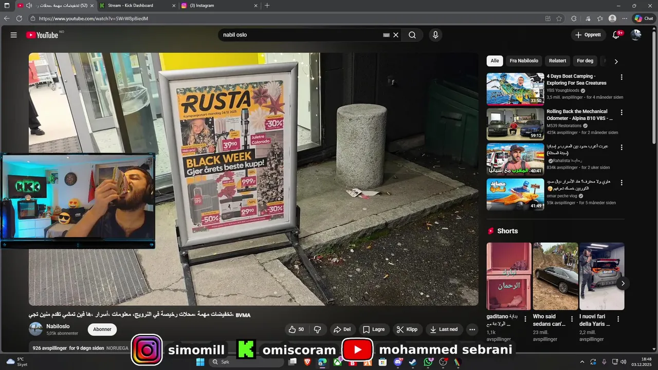The height and width of the screenshot is (370, 658).
Task: Mute the tab using the speaker icon
Action: [29, 6]
